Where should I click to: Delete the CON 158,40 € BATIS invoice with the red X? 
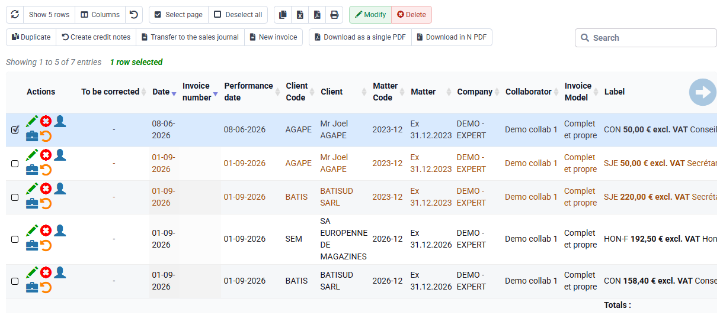[46, 273]
